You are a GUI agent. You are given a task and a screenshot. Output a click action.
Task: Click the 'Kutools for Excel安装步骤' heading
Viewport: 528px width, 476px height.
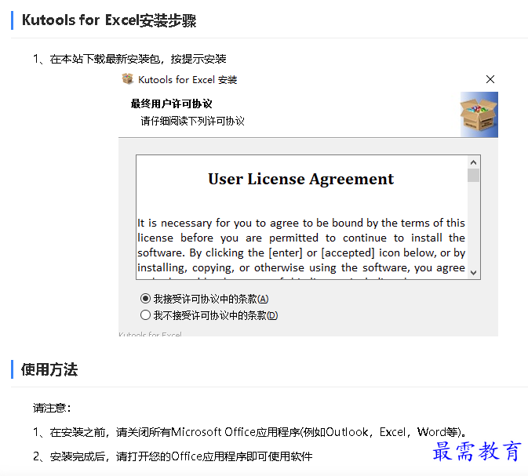click(x=109, y=20)
